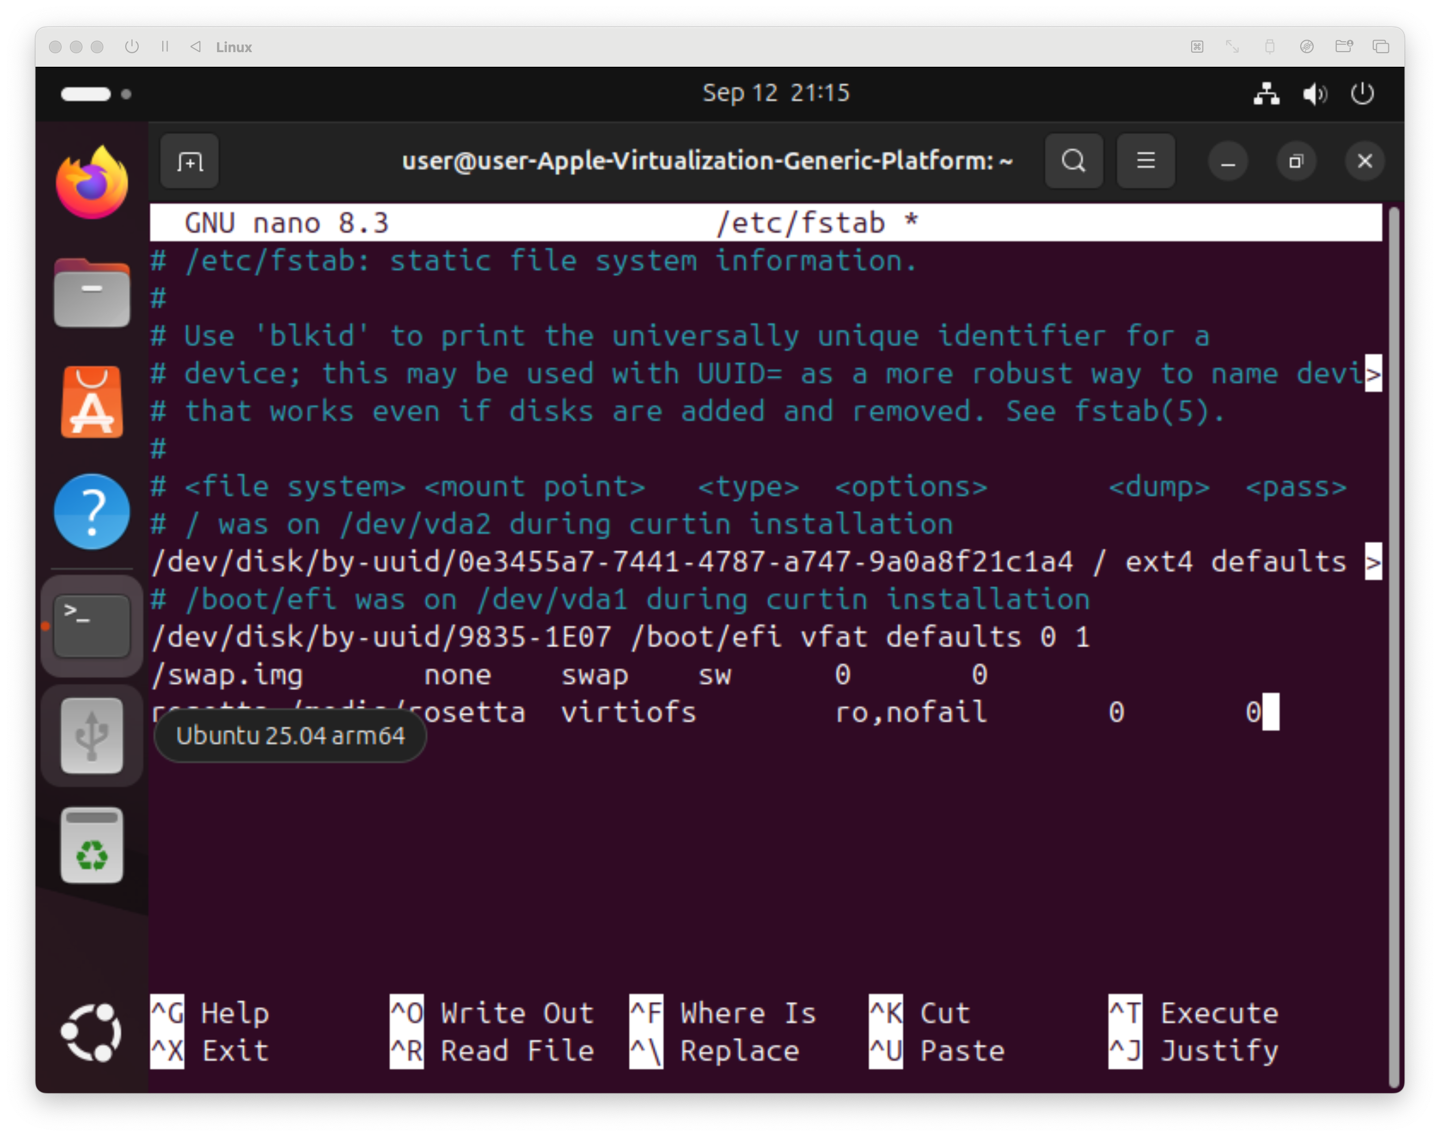Viewport: 1440px width, 1137px height.
Task: Click the Terminal icon in dock
Action: (92, 626)
